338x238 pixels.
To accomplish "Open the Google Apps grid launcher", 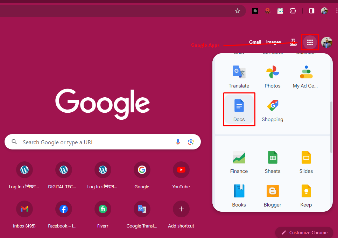I will [310, 42].
